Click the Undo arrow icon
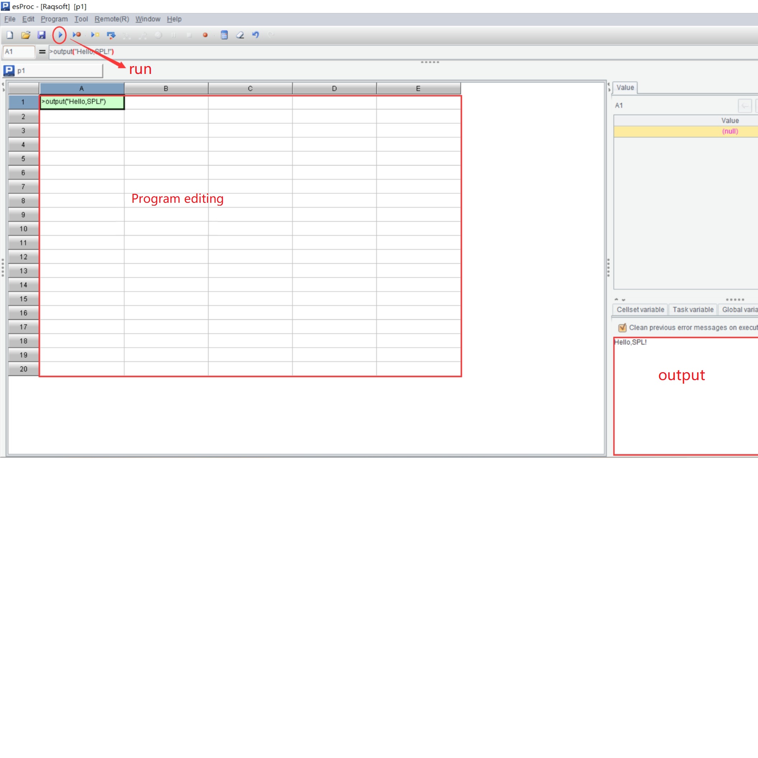 click(x=256, y=35)
